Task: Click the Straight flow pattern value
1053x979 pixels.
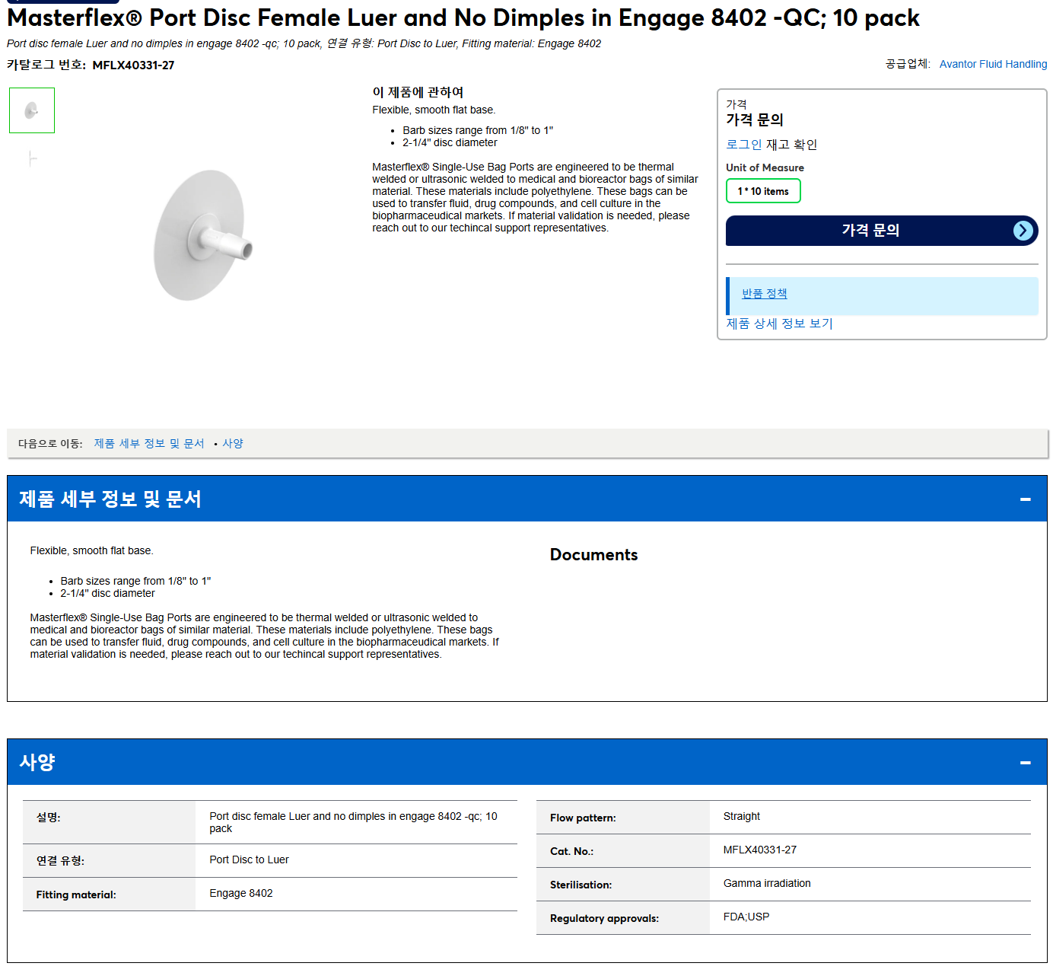Action: [741, 816]
